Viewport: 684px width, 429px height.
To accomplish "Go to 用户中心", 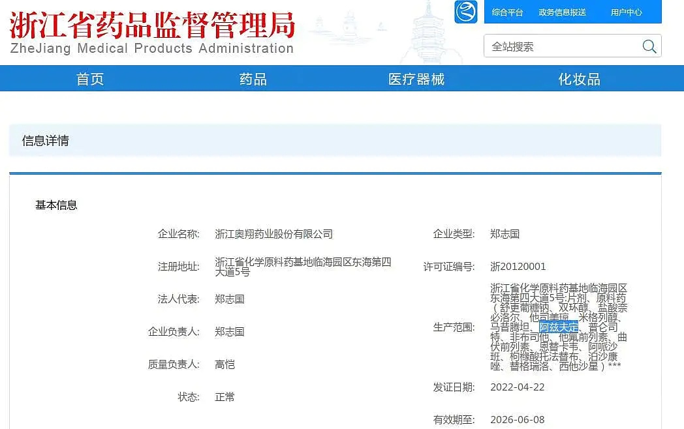I will tap(626, 12).
